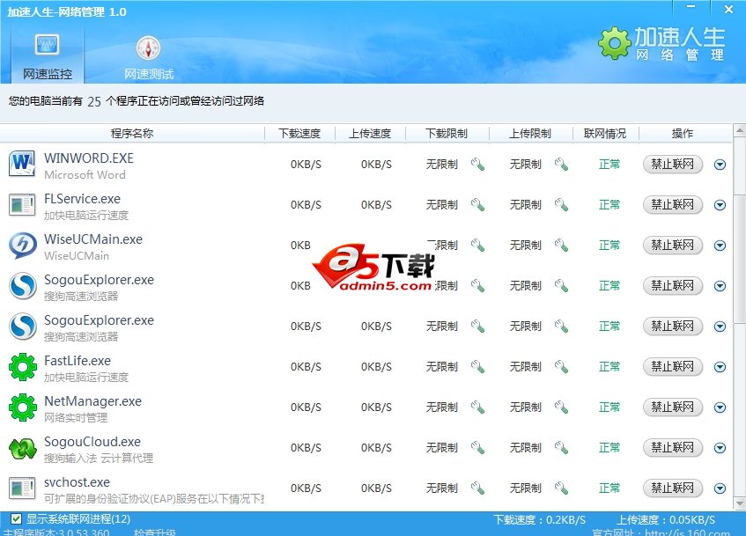The height and width of the screenshot is (536, 746).
Task: Edit upload limit for FLService.exe
Action: (x=561, y=205)
